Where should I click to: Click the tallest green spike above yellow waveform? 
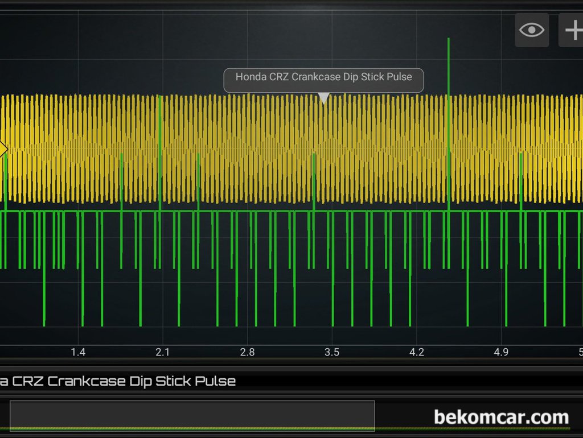(449, 41)
